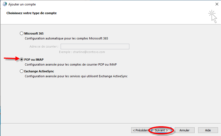Click the 'Configuration avancée pour les comptes de courrier POP ou IMAP' text
This screenshot has height=136, width=221.
(71, 65)
